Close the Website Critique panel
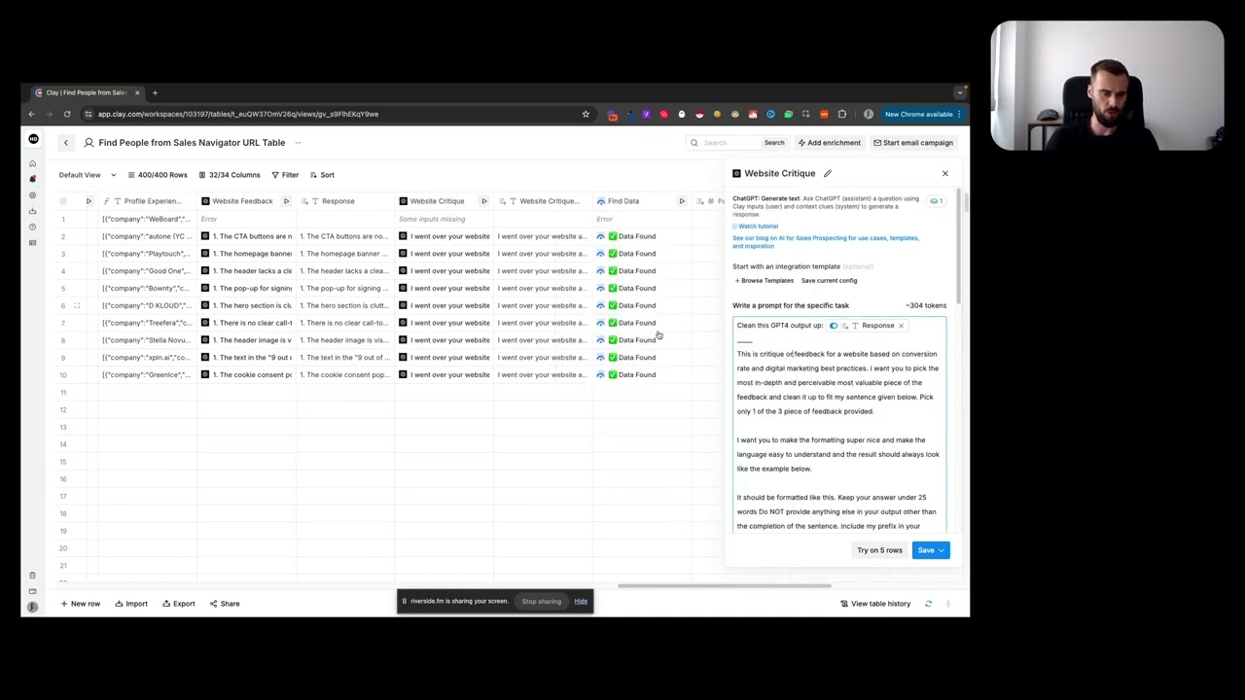The image size is (1245, 700). [944, 174]
